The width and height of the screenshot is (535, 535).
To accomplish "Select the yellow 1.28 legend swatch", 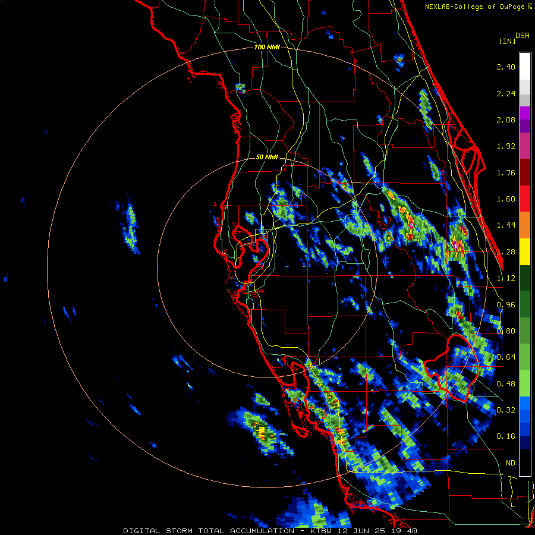I will click(x=525, y=251).
